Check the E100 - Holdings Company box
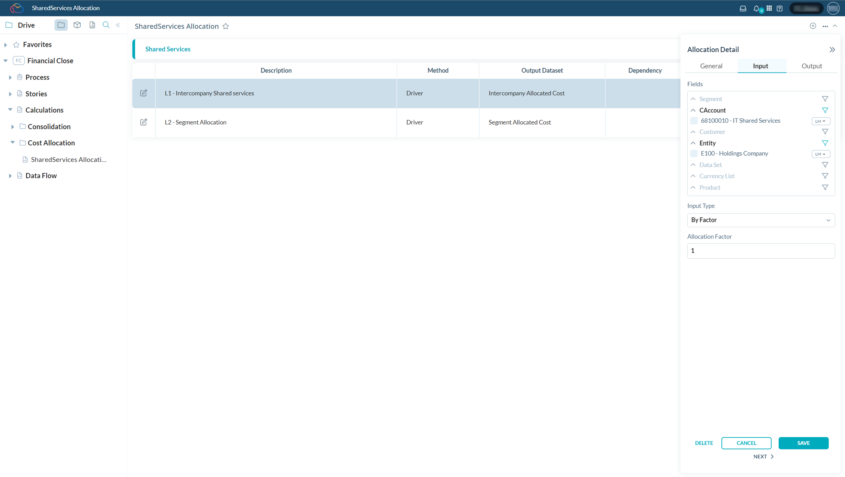Image resolution: width=845 pixels, height=477 pixels. (x=694, y=154)
